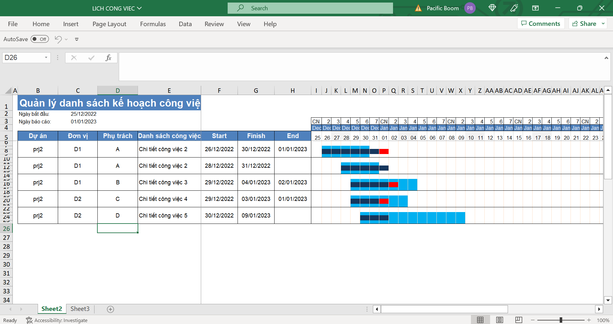The image size is (613, 324).
Task: Click the zoom slider handle
Action: tap(561, 320)
